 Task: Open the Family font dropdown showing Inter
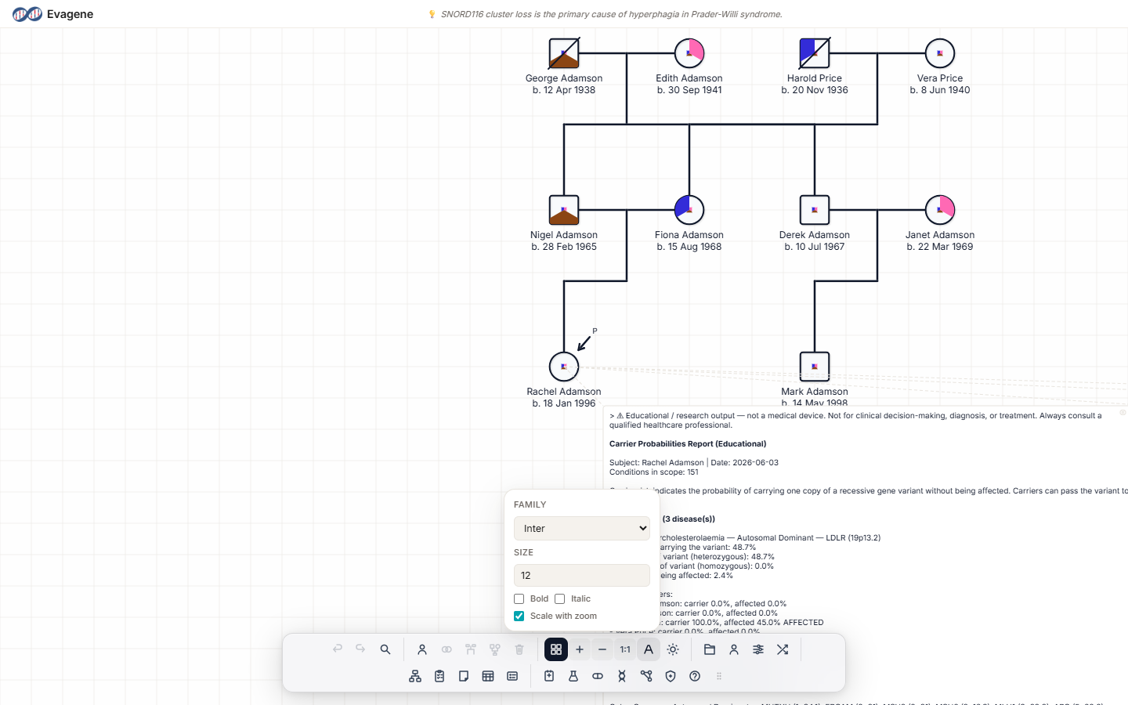point(582,528)
